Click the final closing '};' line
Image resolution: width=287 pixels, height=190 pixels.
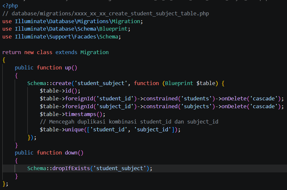[x=5, y=184]
